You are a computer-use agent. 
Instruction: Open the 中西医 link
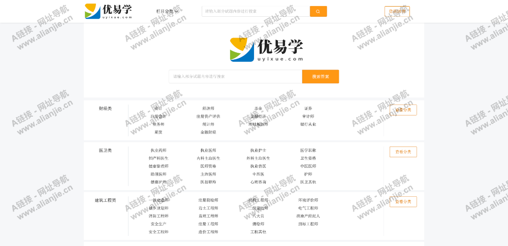coord(258,174)
